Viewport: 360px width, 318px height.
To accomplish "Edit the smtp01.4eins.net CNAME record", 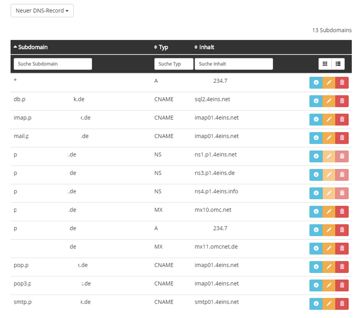I will tap(329, 304).
